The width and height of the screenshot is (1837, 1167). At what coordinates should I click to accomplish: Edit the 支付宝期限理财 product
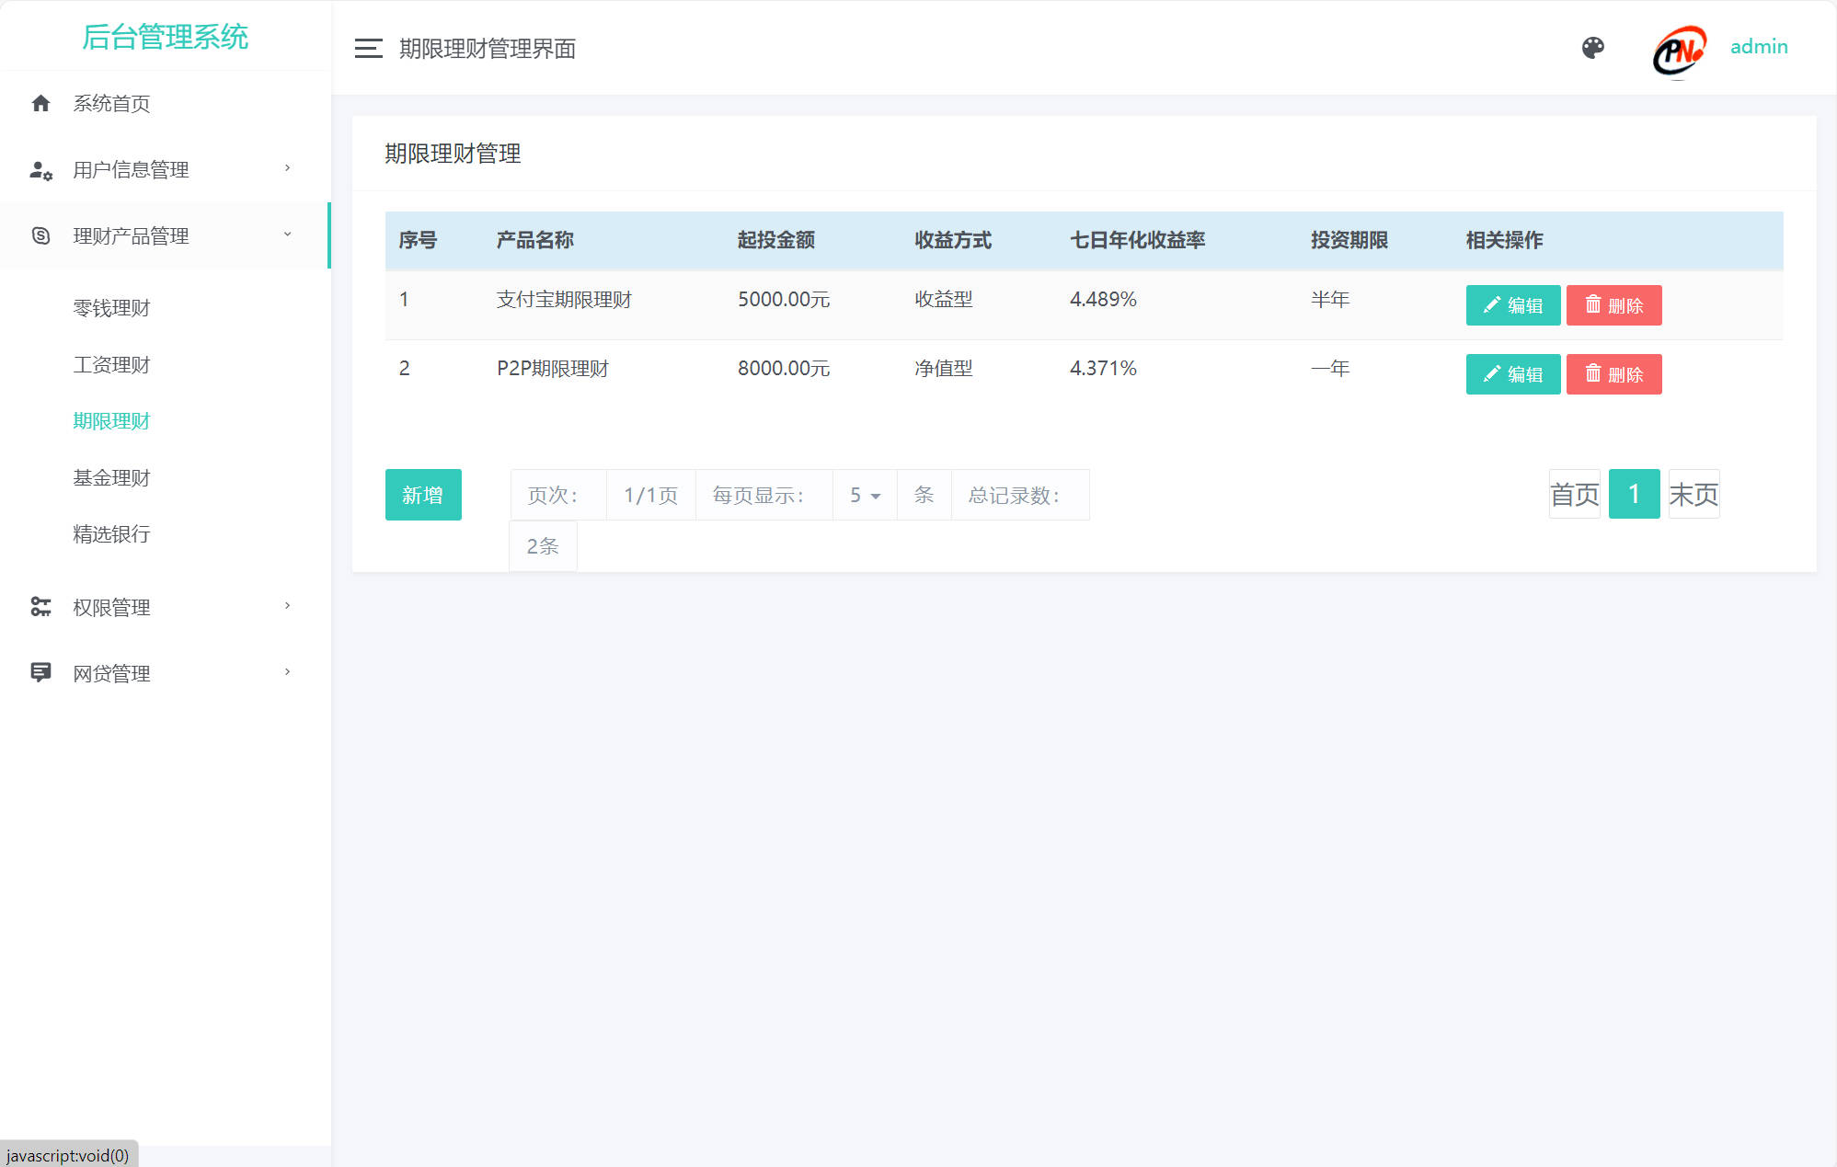tap(1512, 304)
